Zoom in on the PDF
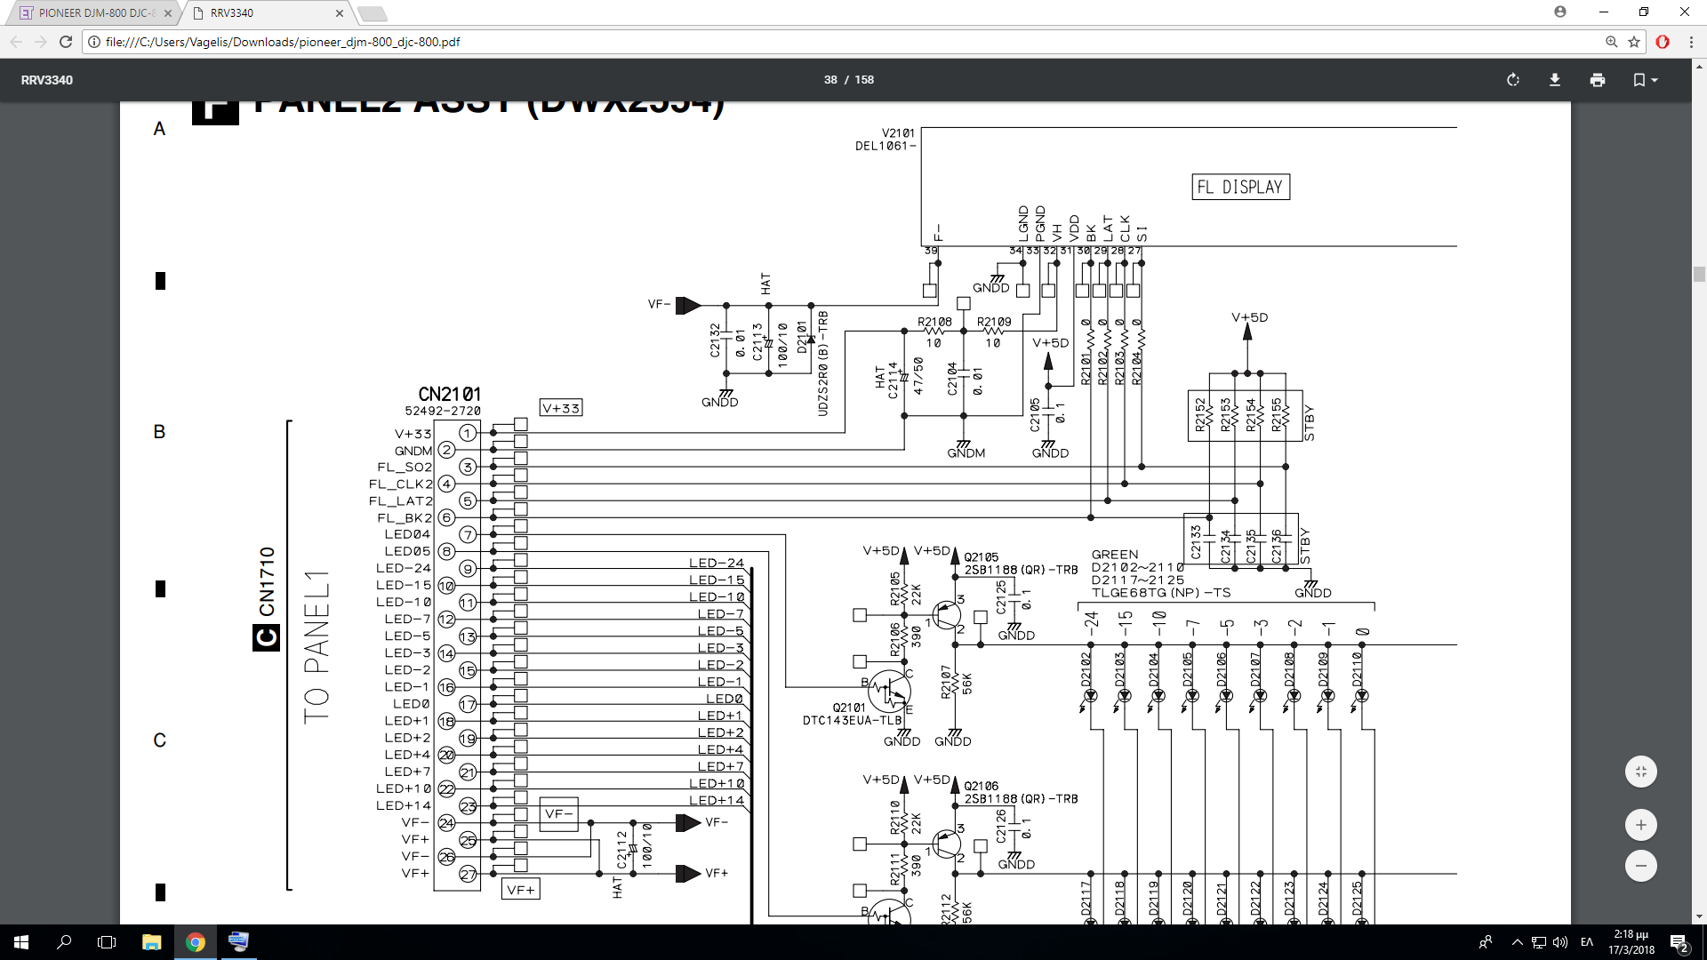Screen dimensions: 1707x960 (x=1641, y=825)
